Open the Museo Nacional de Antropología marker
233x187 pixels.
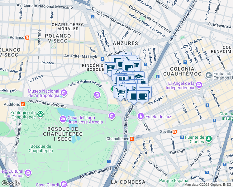[x=64, y=92]
